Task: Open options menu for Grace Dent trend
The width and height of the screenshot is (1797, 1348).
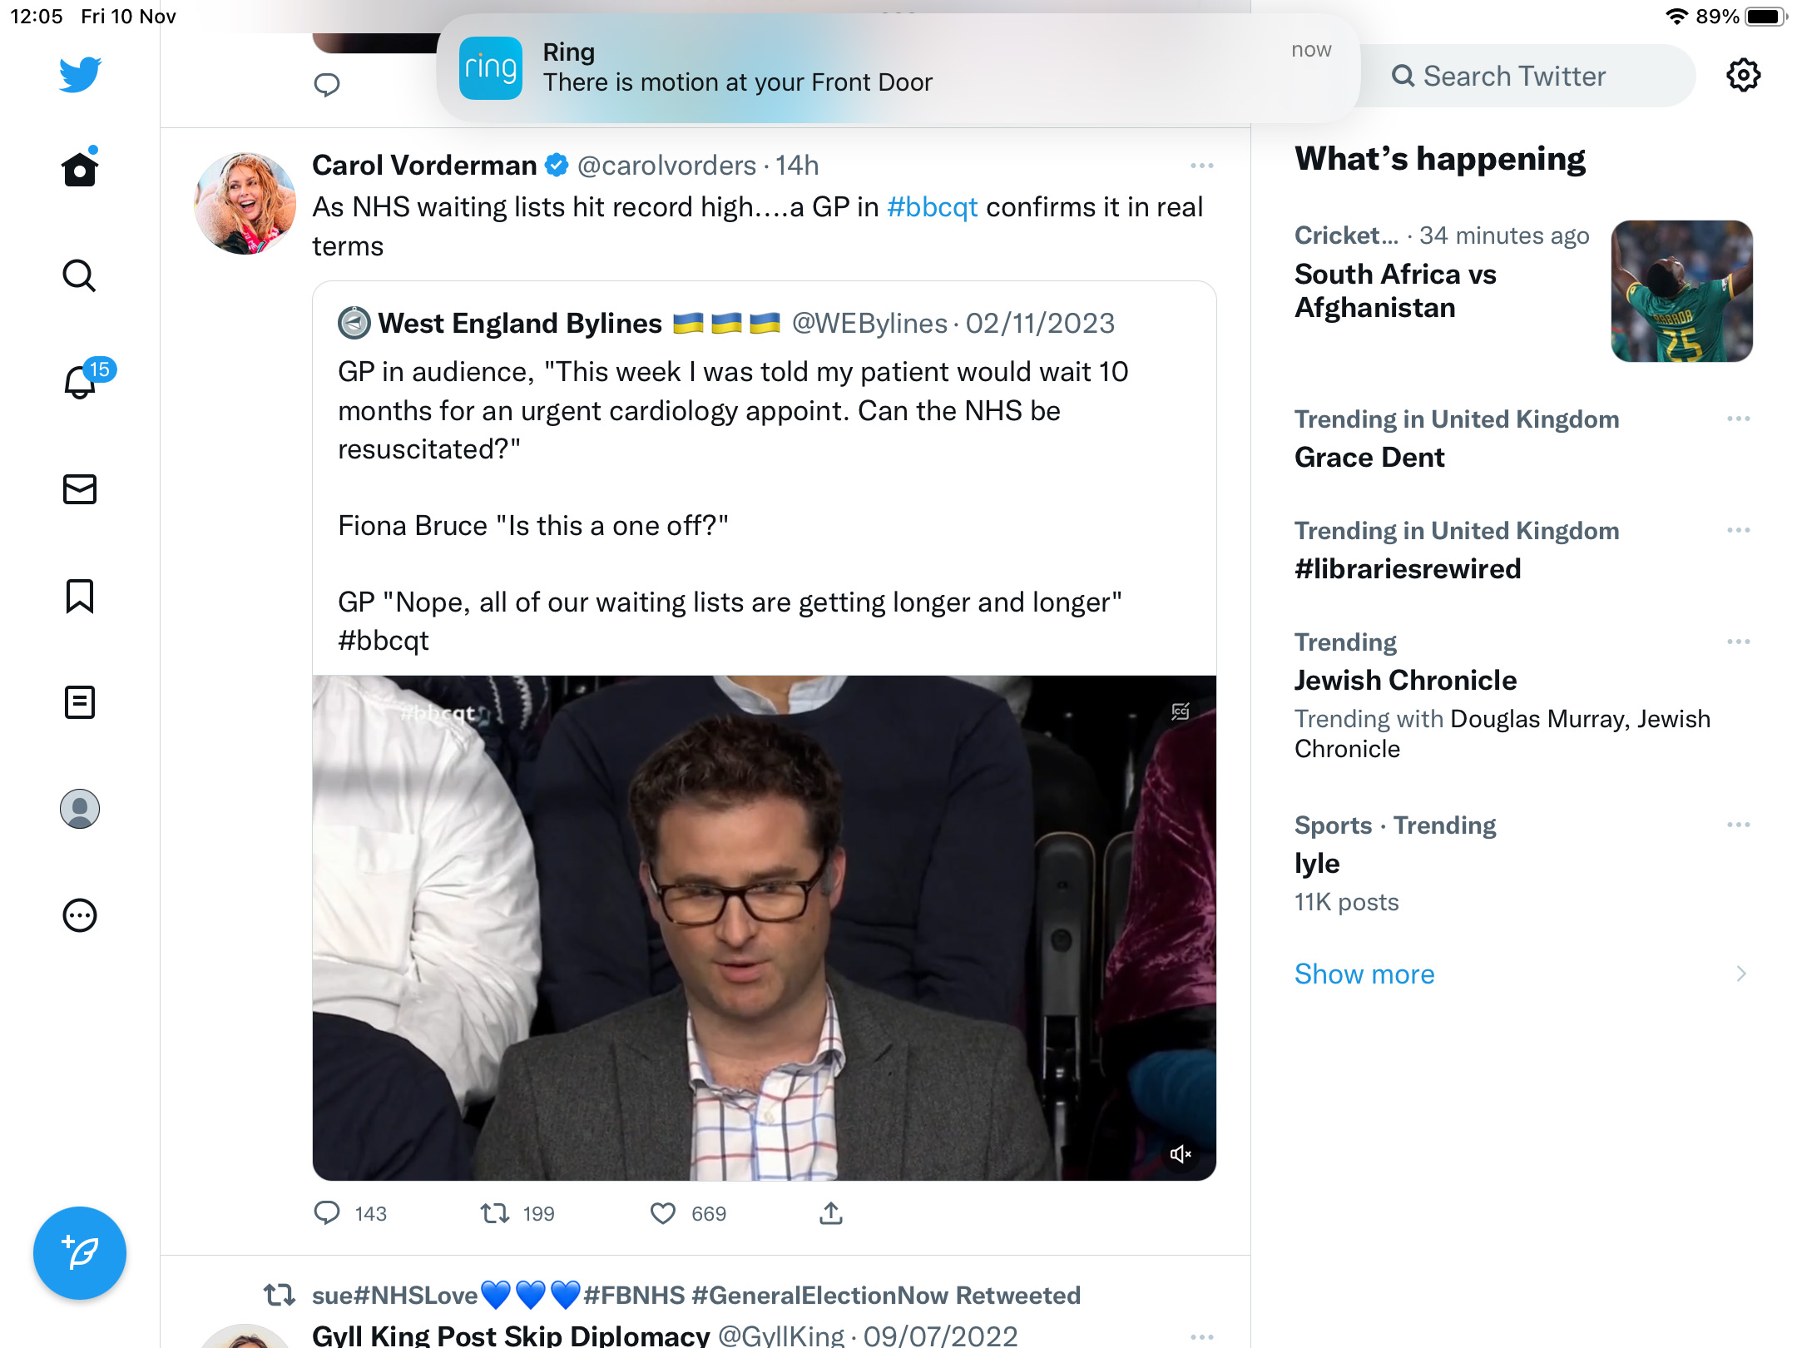Action: pyautogui.click(x=1739, y=419)
